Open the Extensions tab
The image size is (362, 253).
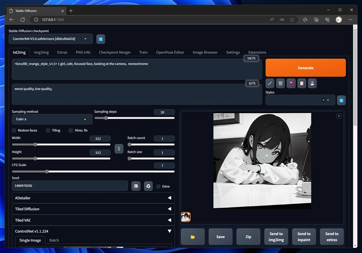257,52
